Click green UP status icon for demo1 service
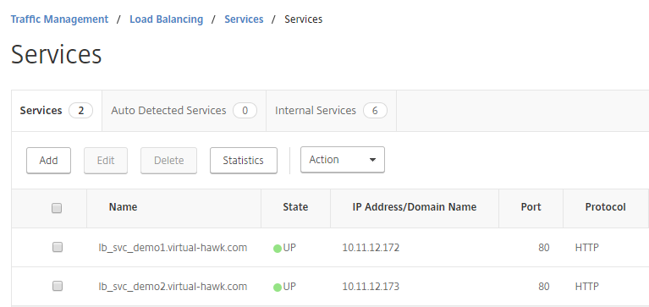This screenshot has width=649, height=307. click(278, 249)
